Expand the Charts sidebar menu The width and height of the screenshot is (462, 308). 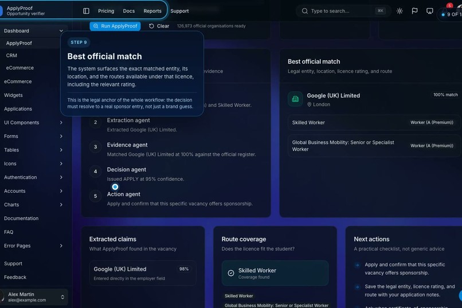61,205
